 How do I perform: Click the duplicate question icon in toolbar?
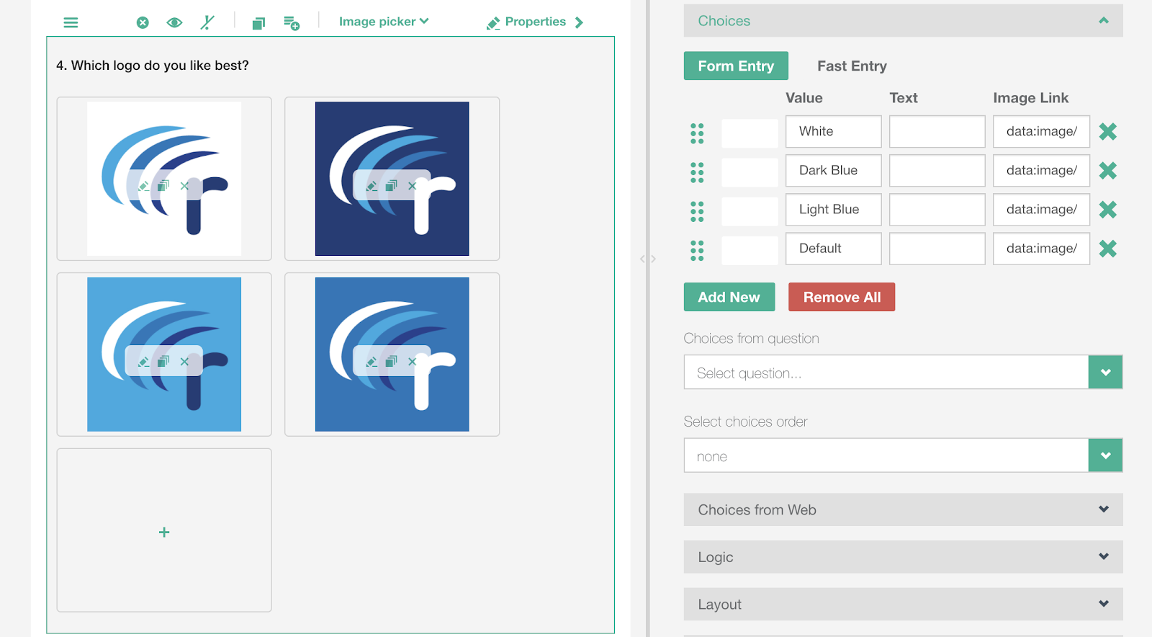(258, 23)
